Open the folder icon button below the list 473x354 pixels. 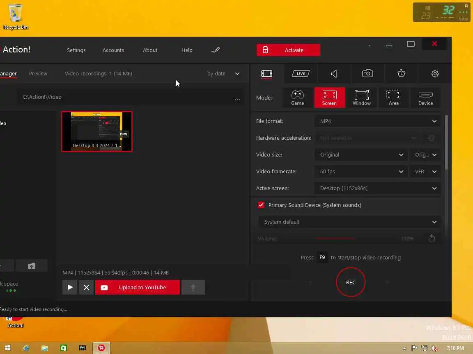tap(31, 266)
